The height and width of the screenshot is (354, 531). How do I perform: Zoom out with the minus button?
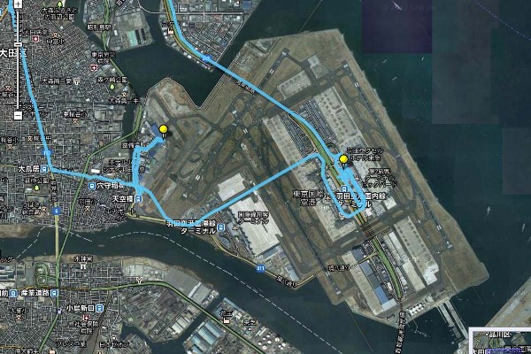(x=19, y=115)
